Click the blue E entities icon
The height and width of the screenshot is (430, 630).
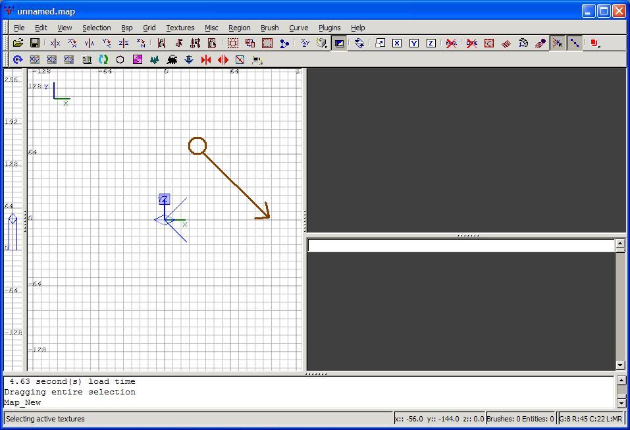[x=18, y=59]
